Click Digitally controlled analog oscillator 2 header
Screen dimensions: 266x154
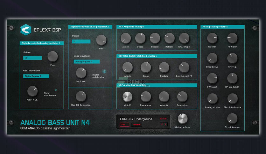pos(90,27)
